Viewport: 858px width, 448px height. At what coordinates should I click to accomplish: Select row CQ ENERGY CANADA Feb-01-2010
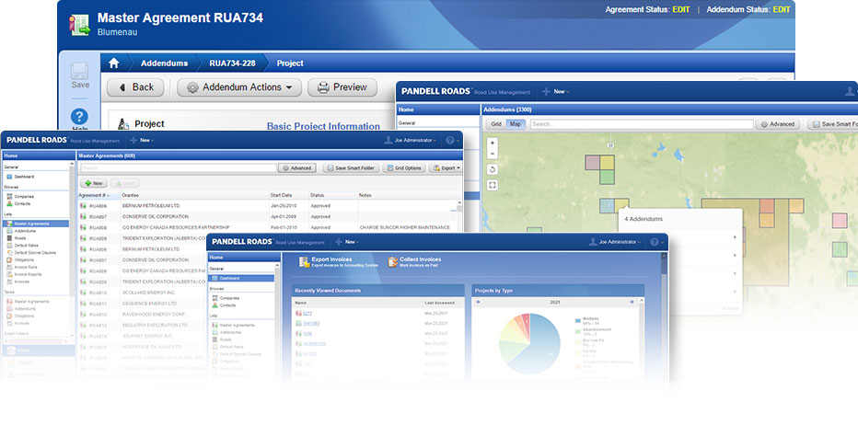pyautogui.click(x=268, y=227)
